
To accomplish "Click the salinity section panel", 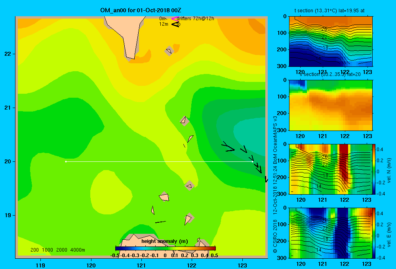I will tap(331, 105).
